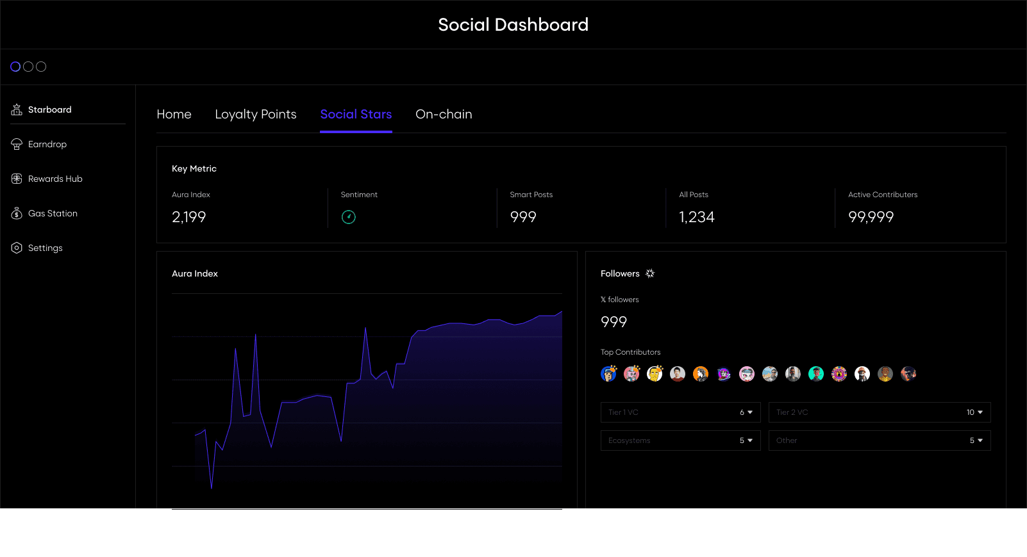Switch to the Loyalty Points tab
1027x557 pixels.
[256, 115]
